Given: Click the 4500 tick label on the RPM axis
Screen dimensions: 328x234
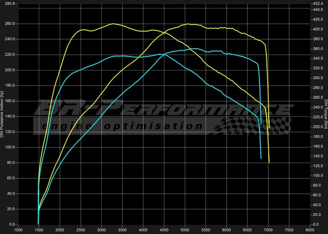Looking at the screenshot, I should click(164, 230).
